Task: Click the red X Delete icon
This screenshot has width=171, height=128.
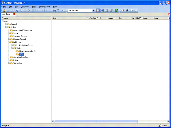Action: point(29,11)
